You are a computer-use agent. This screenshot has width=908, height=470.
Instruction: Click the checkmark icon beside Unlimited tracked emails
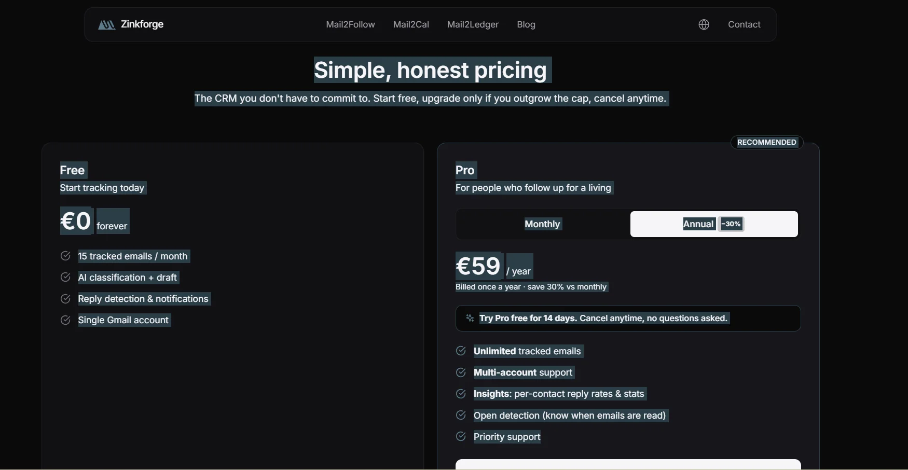click(461, 351)
